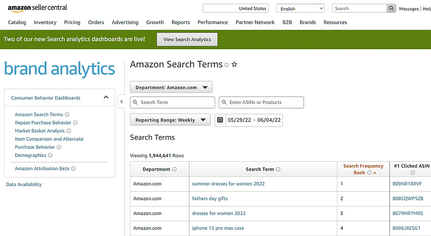Viewport: 431px width, 236px height.
Task: Click the Search Frequency Rank column header
Action: [x=363, y=169]
